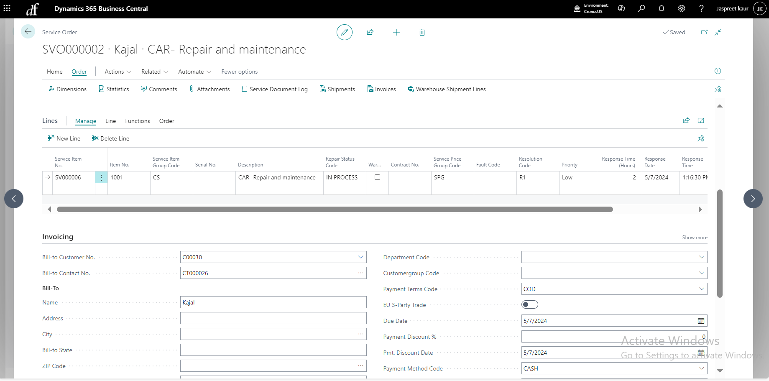
Task: Open notifications bell icon
Action: pos(661,8)
